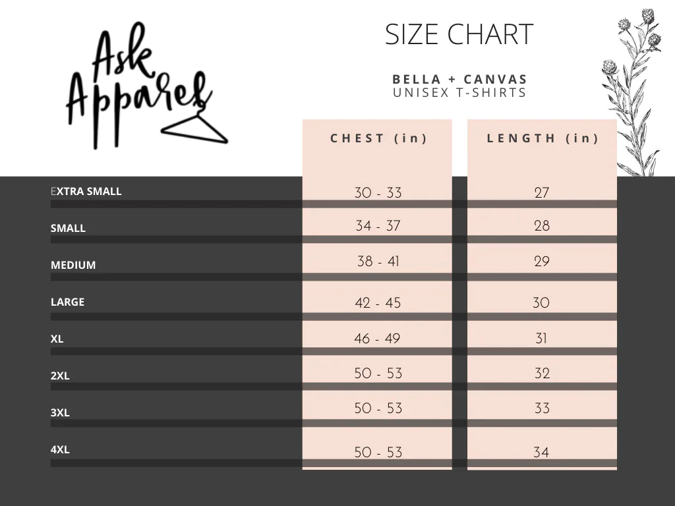Viewport: 675px width, 506px height.
Task: Select the 4XL size label
Action: pyautogui.click(x=60, y=449)
